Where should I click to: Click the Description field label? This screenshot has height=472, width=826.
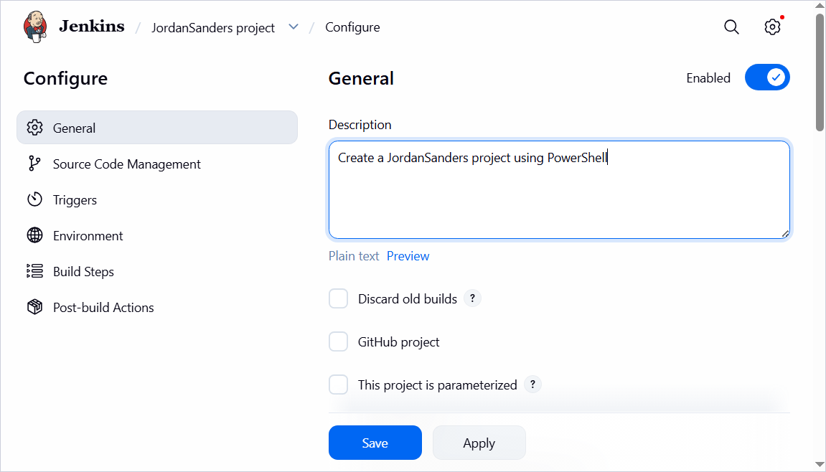360,124
